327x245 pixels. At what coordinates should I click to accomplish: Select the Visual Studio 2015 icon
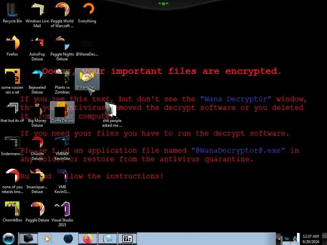click(x=62, y=214)
